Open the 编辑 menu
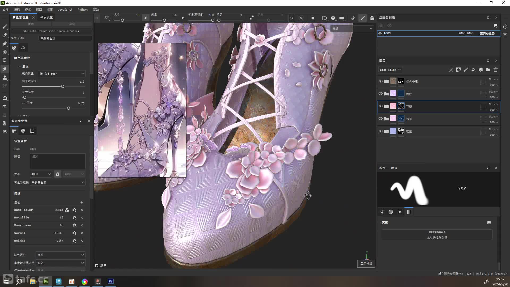 tap(17, 10)
